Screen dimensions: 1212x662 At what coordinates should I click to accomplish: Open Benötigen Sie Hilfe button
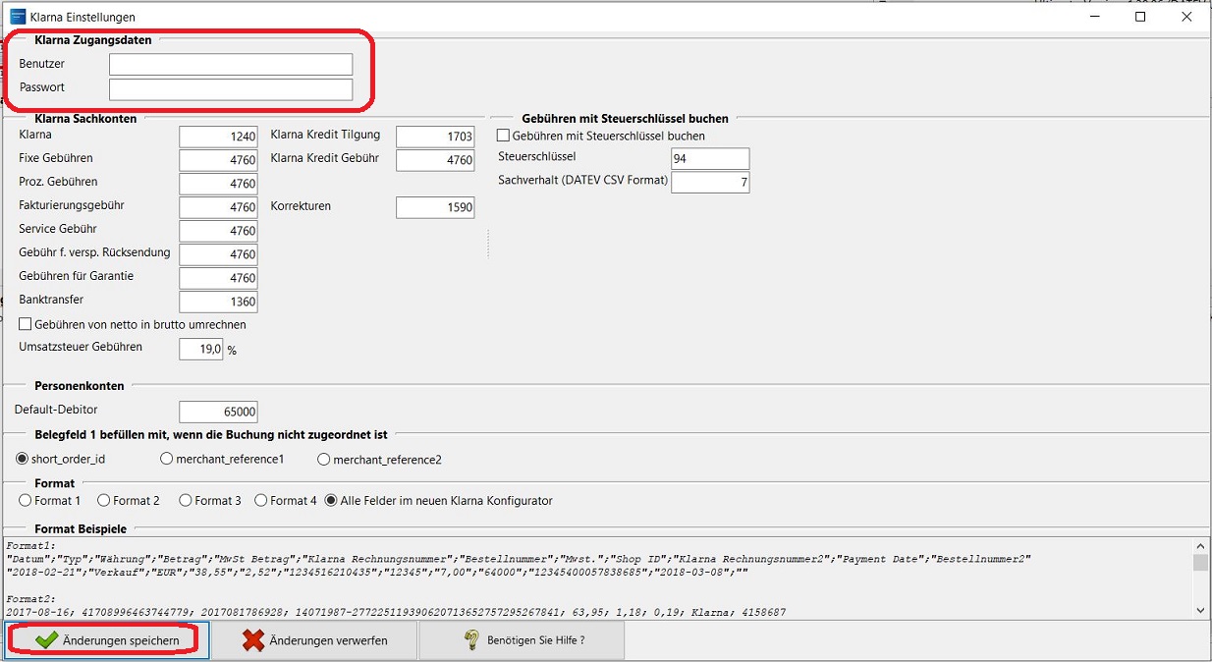(522, 640)
